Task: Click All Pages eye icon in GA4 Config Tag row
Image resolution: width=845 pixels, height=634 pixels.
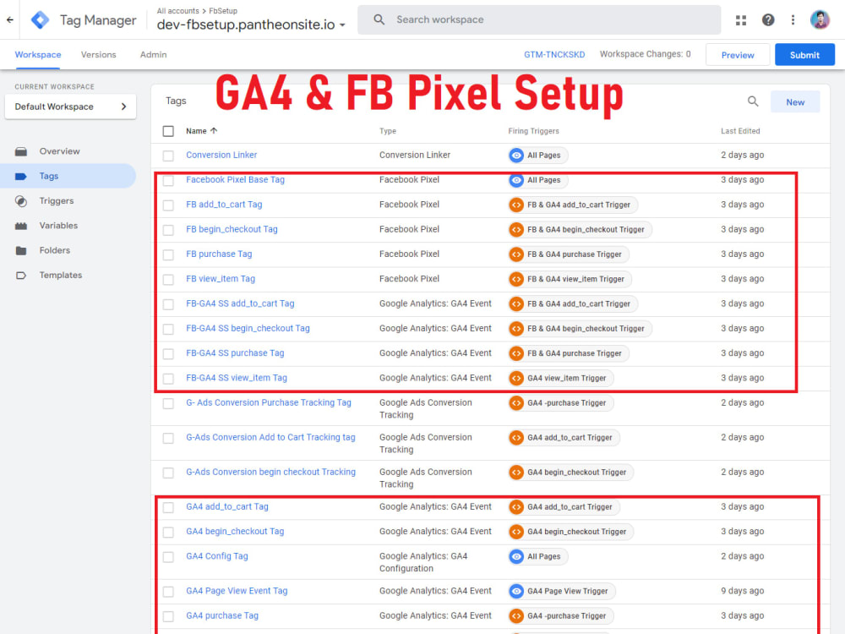Action: (x=516, y=557)
